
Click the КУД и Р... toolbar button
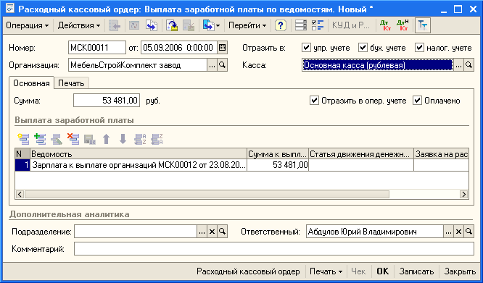coord(350,26)
